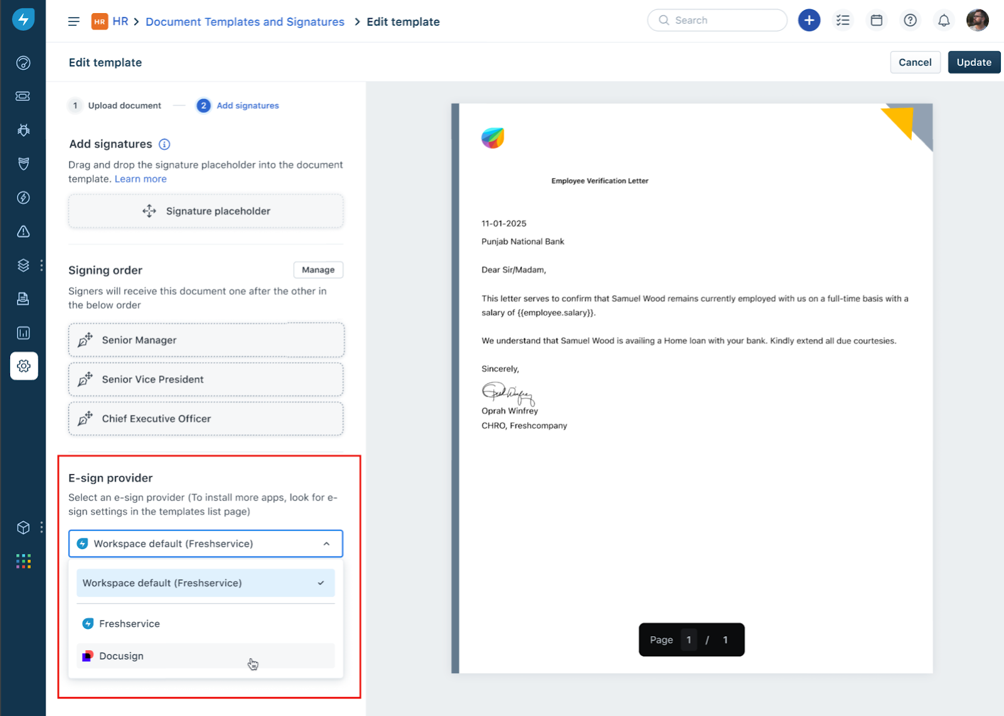Select the Chief Executive Officer signer row
The image size is (1004, 716).
click(x=206, y=419)
